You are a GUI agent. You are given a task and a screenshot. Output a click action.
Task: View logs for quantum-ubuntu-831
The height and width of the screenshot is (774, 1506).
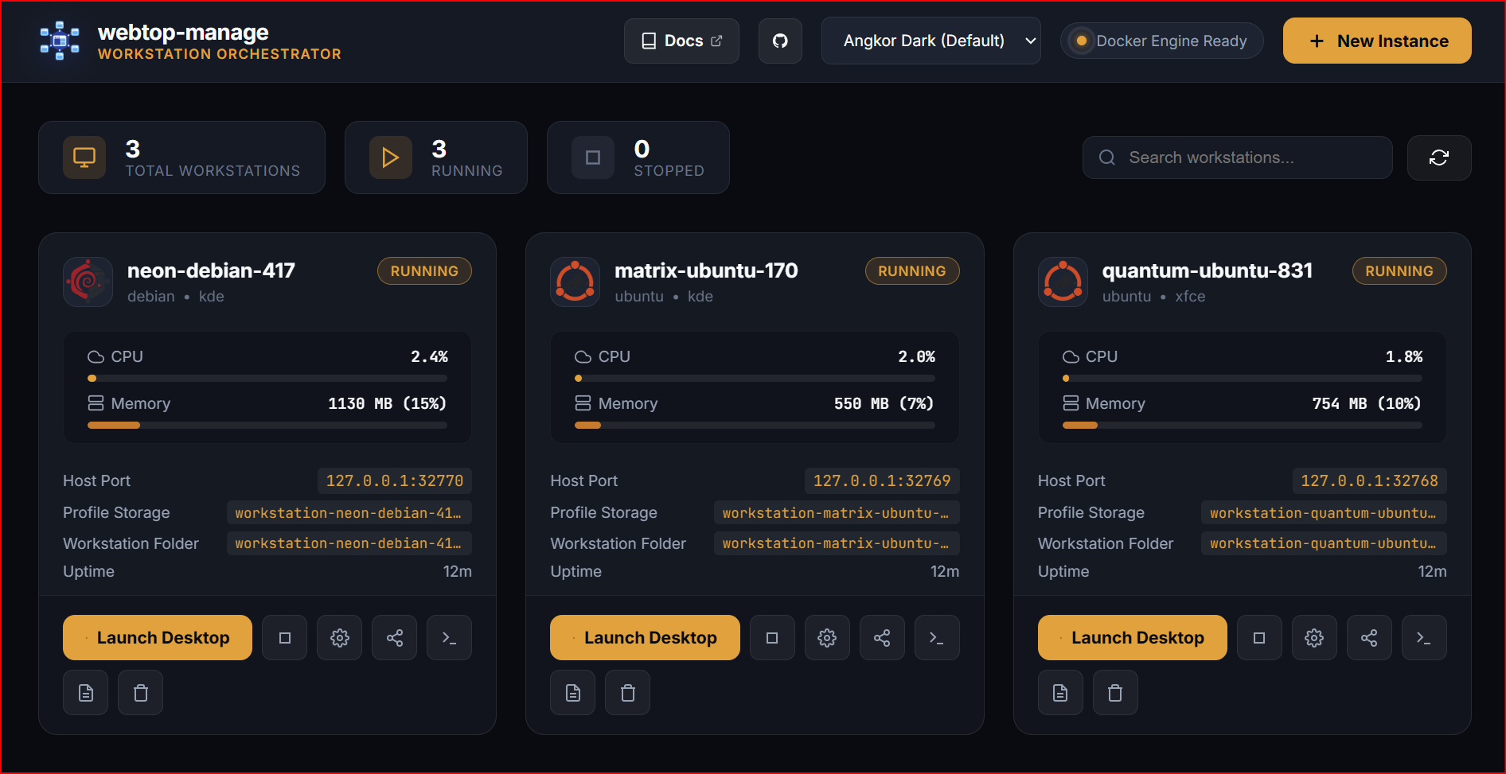click(x=1060, y=693)
